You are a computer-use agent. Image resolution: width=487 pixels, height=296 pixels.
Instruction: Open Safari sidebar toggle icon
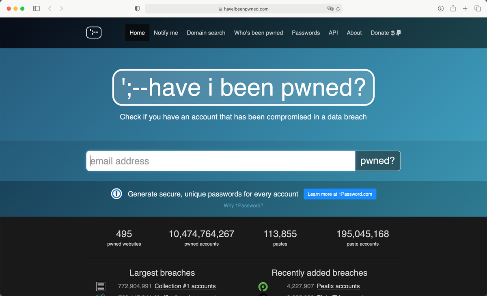point(36,9)
